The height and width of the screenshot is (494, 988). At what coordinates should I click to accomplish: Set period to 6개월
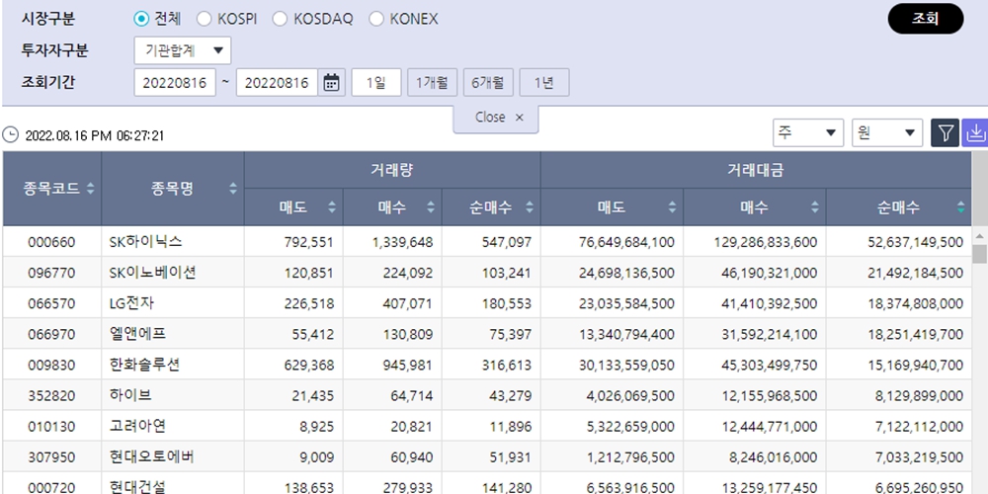[488, 83]
